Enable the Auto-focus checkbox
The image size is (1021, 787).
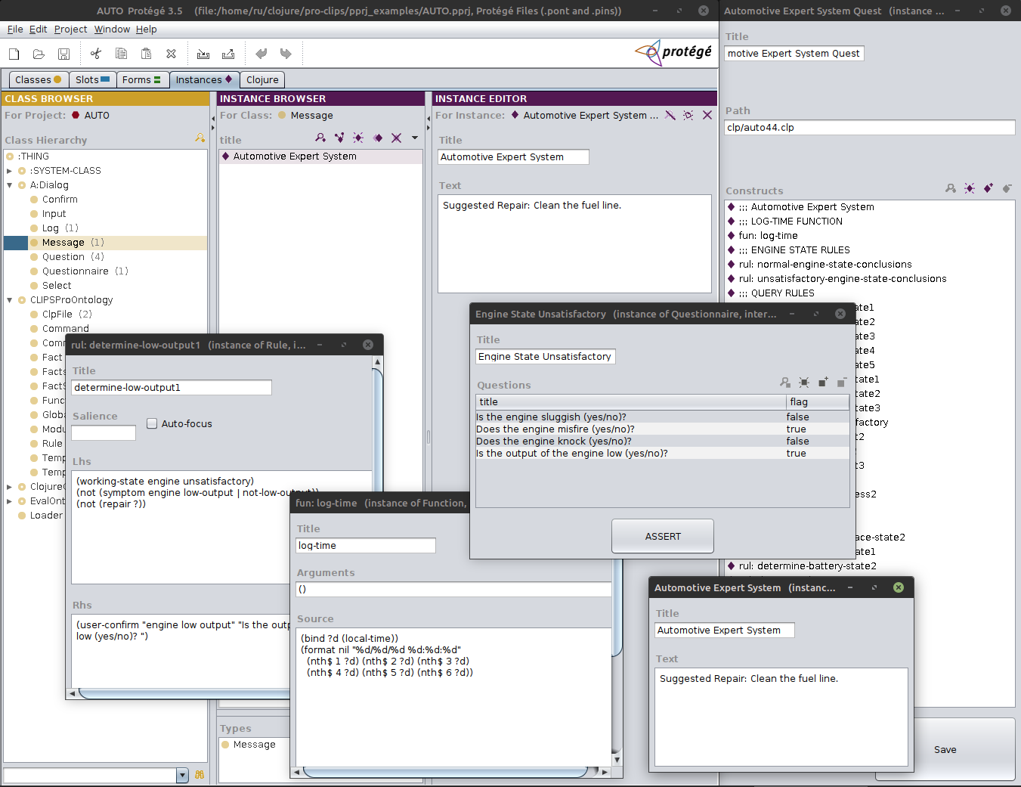pos(152,423)
